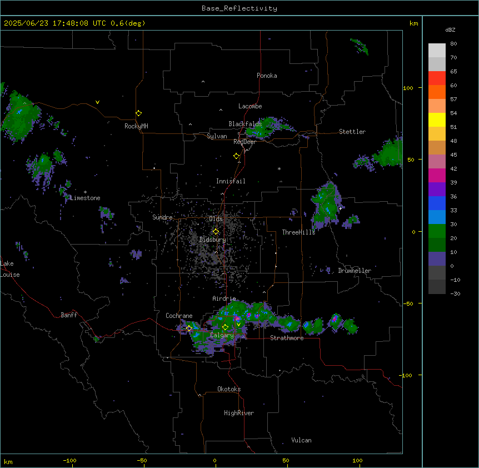The height and width of the screenshot is (468, 479).
Task: Select the Didsbury label
Action: point(212,240)
